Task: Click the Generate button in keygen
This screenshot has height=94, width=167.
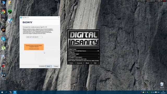Action: (x=79, y=63)
